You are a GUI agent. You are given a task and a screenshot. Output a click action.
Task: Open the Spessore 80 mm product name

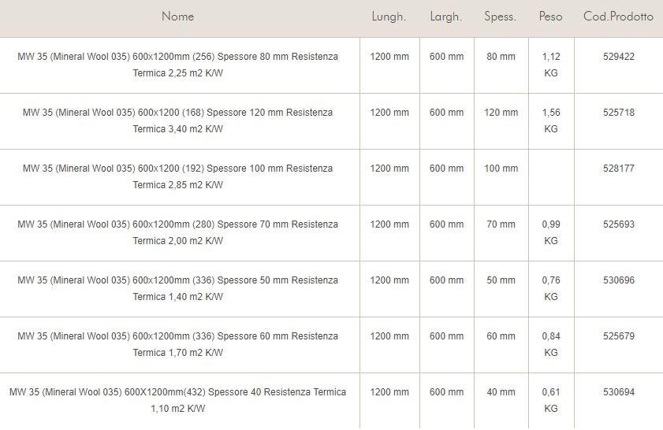point(177,65)
